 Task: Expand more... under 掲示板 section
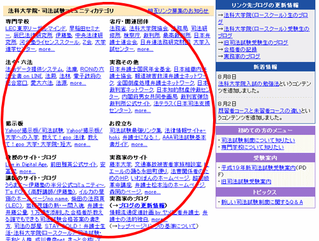click(x=82, y=144)
